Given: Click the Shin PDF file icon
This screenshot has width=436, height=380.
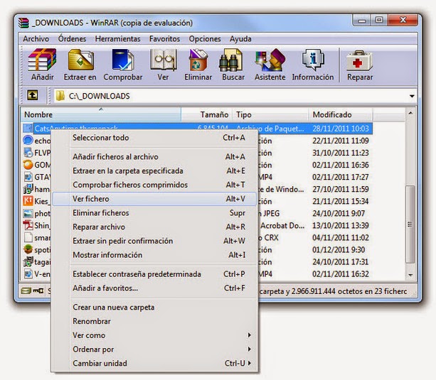Looking at the screenshot, I should point(28,225).
